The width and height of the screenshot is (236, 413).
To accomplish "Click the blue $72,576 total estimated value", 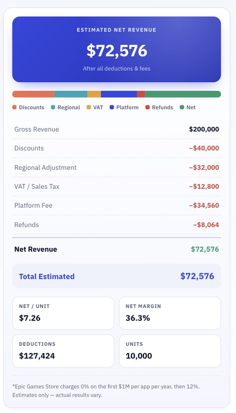I will (197, 276).
